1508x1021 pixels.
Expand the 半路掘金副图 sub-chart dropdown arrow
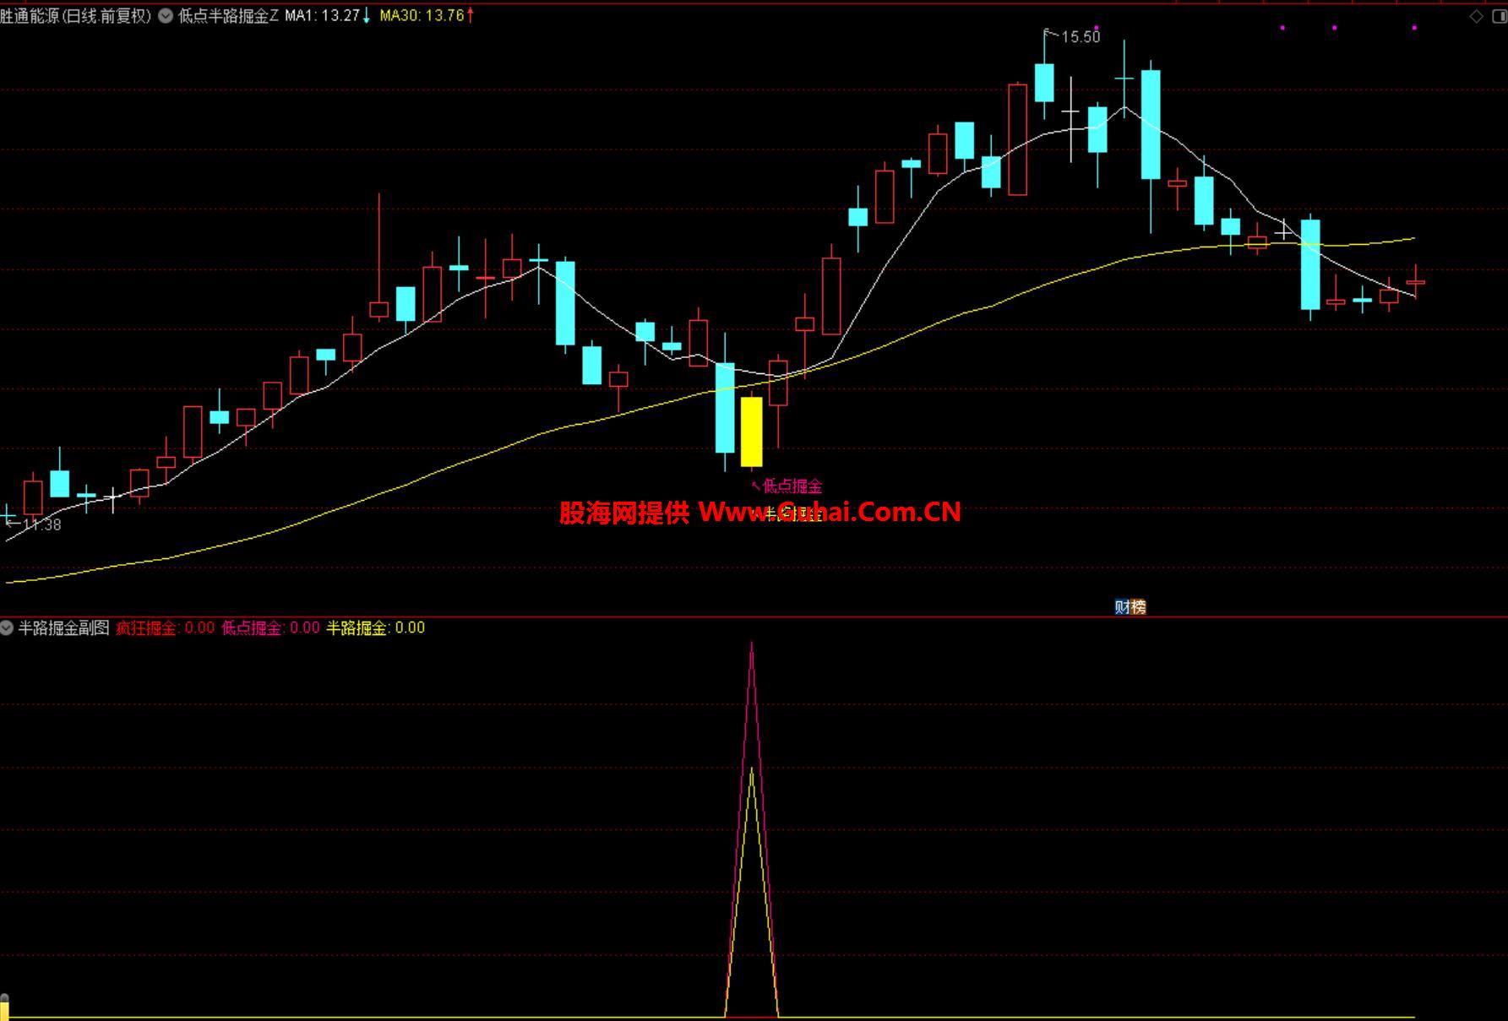click(7, 627)
